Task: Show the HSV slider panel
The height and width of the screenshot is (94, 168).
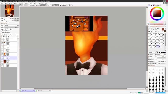Action: click(x=154, y=5)
